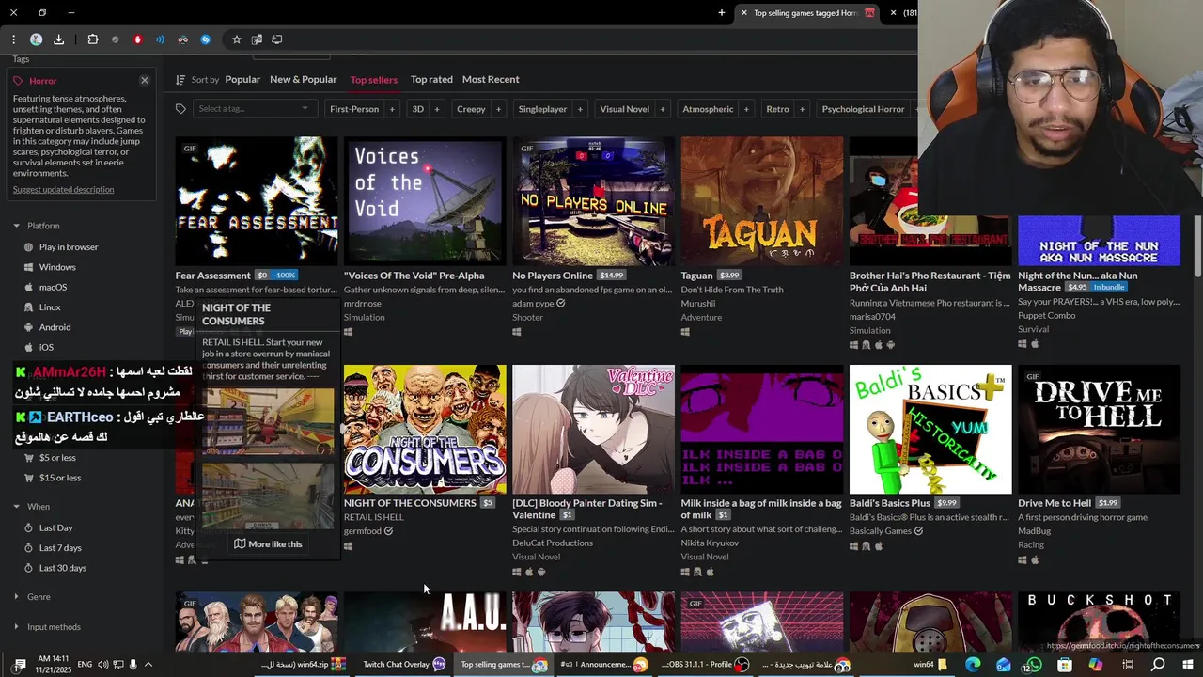Open WhatsApp from the taskbar

1034,664
